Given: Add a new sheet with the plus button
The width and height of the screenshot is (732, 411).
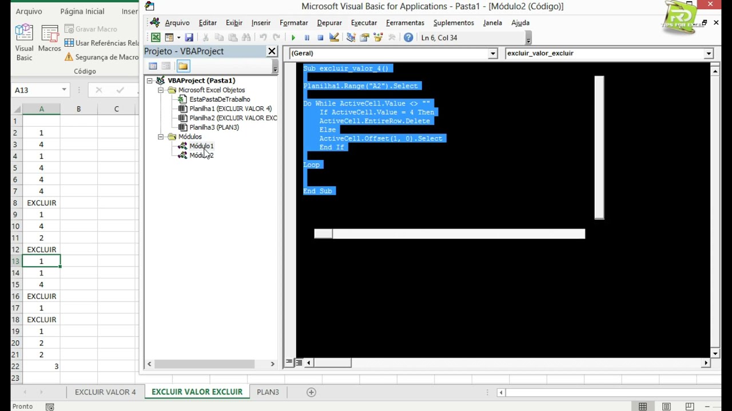Looking at the screenshot, I should click(311, 392).
